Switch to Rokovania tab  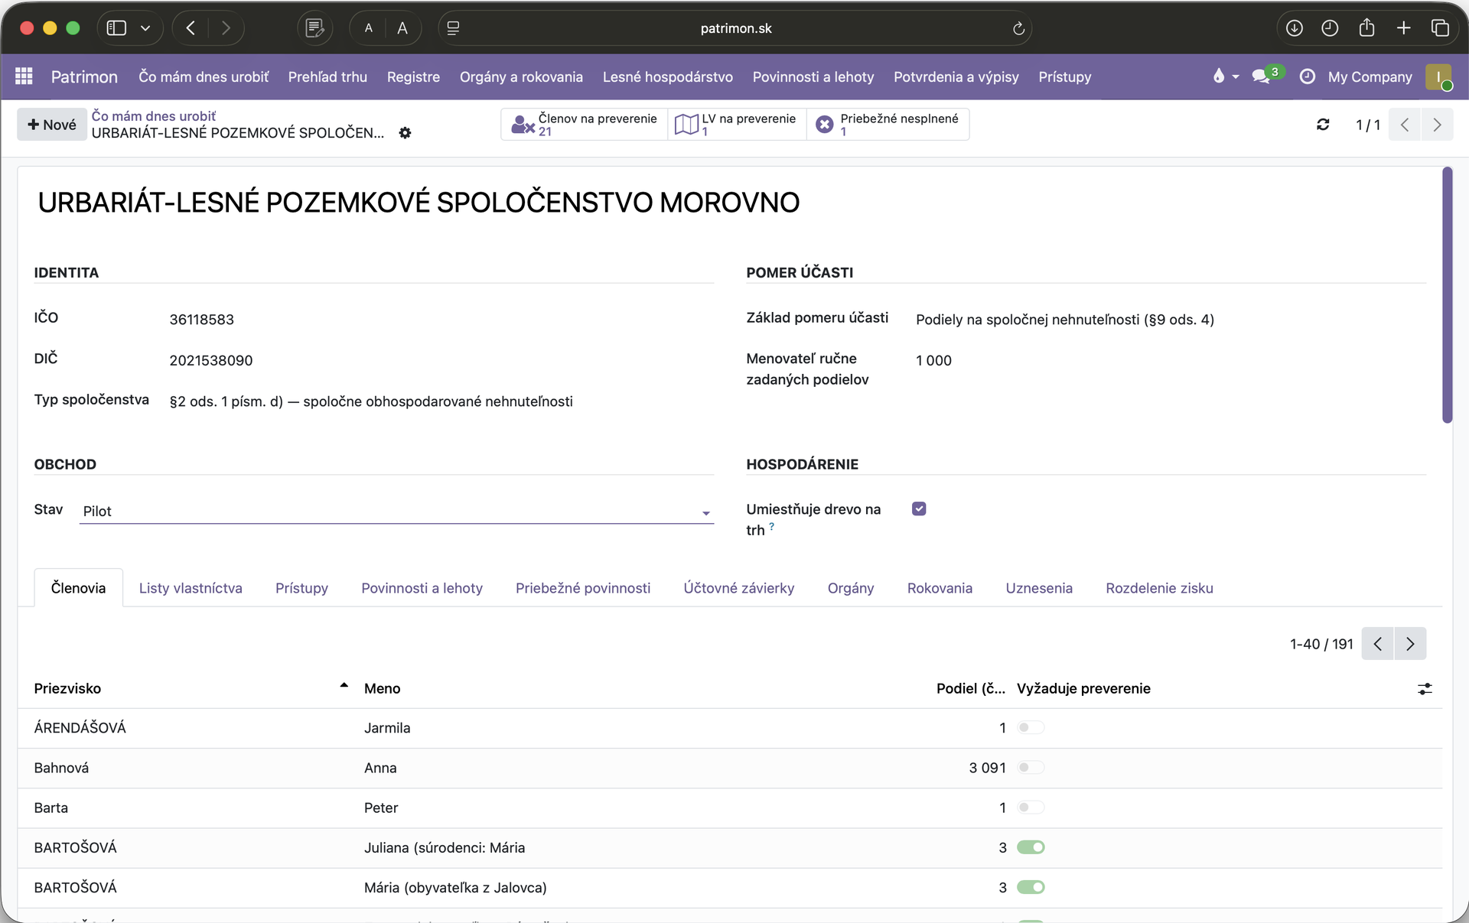pyautogui.click(x=940, y=588)
